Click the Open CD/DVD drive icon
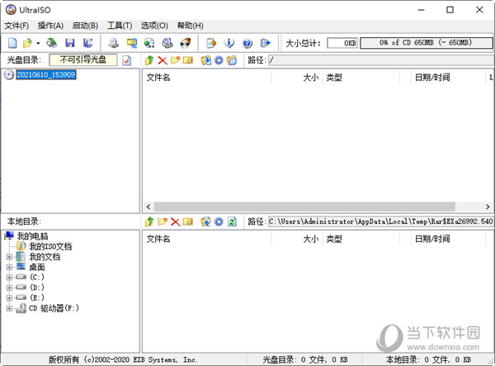The width and height of the screenshot is (495, 366). point(52,43)
